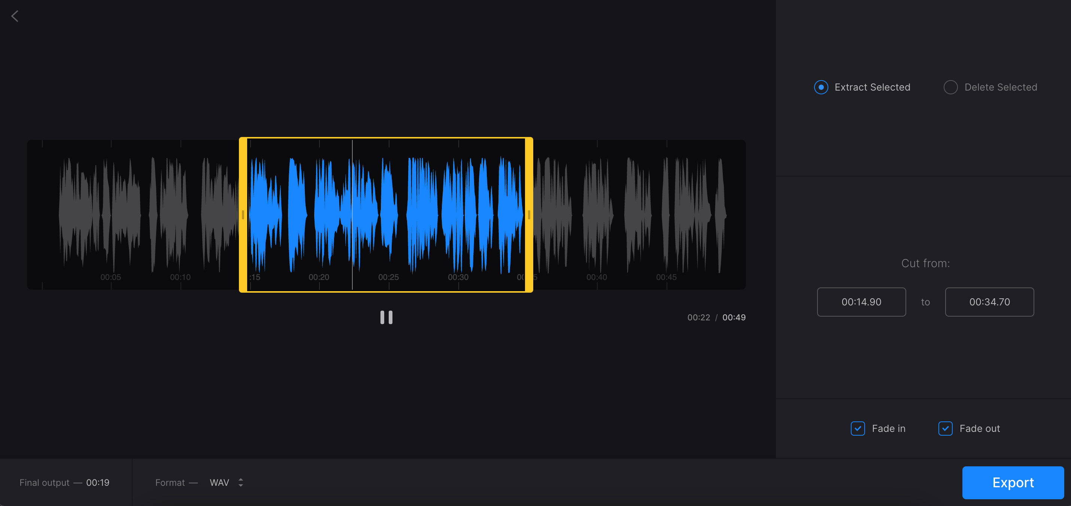Viewport: 1071px width, 506px height.
Task: Click the format stepper arrows
Action: pyautogui.click(x=241, y=482)
